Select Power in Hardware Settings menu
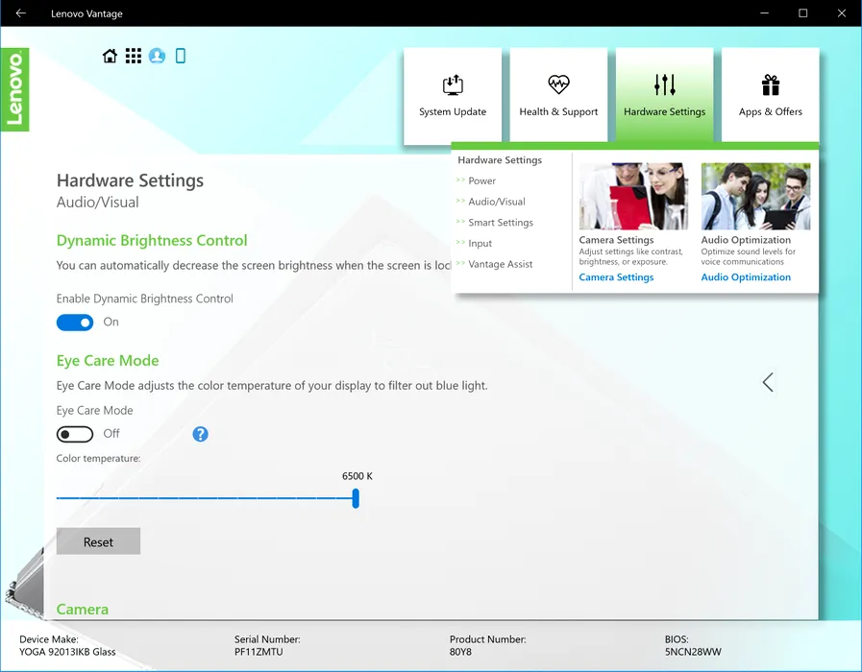This screenshot has width=862, height=672. 481,180
